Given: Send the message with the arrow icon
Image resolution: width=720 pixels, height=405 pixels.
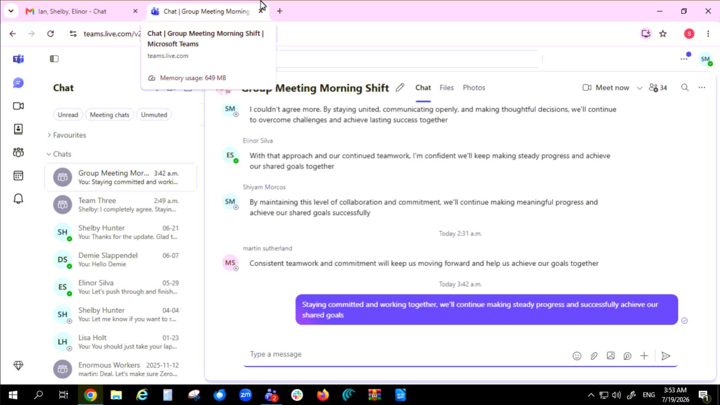Looking at the screenshot, I should (x=666, y=356).
